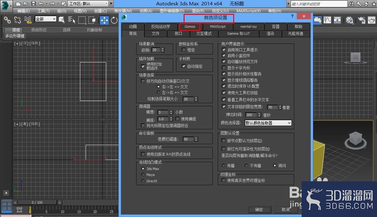Screen dimensions: 377x217
Task: Adjust 卷展栏阈值 spinner arrows
Action: coord(196,139)
